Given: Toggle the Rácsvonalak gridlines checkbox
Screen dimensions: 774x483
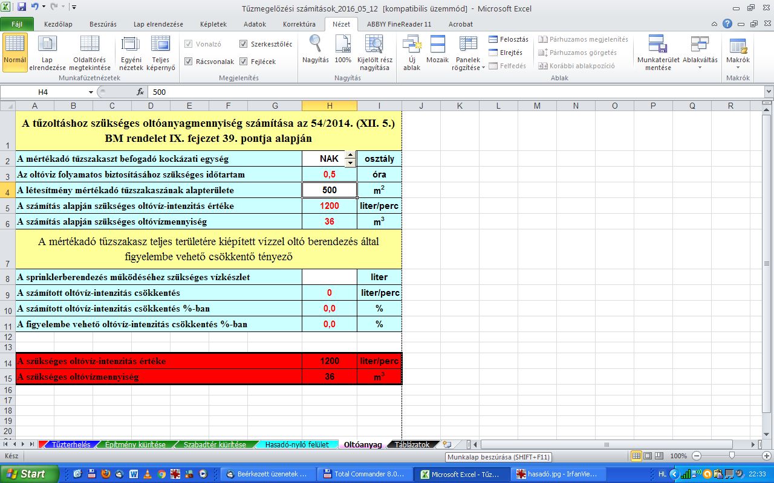Looking at the screenshot, I should coord(189,62).
